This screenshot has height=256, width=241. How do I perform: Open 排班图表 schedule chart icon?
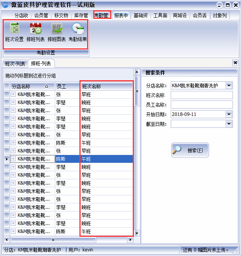tap(57, 32)
